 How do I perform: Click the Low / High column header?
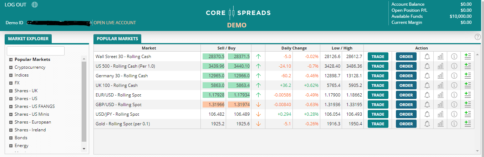coord(342,48)
